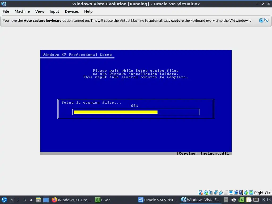The height and width of the screenshot is (204, 272).
Task: Click the 'Copying: imsinsnt.dll' status text
Action: coord(204,154)
